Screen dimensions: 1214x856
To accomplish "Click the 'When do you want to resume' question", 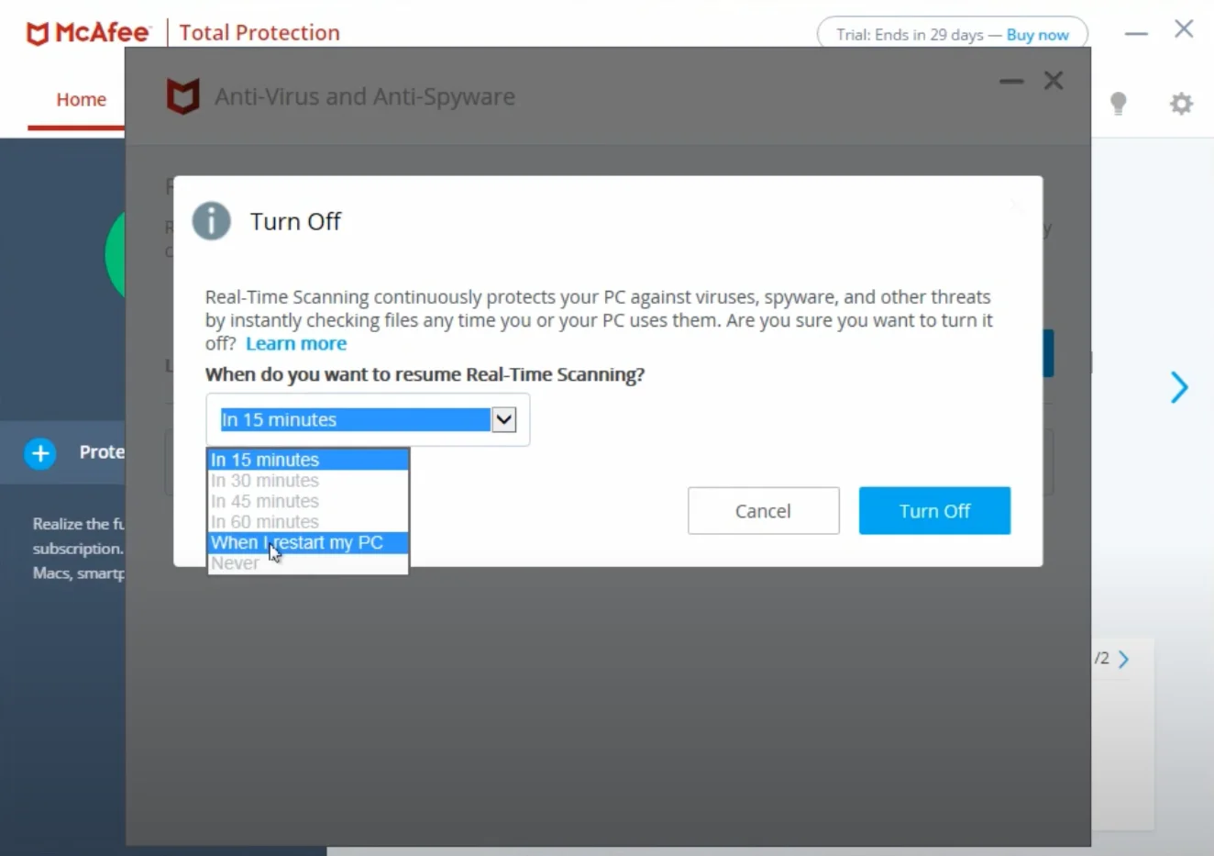I will pos(425,374).
